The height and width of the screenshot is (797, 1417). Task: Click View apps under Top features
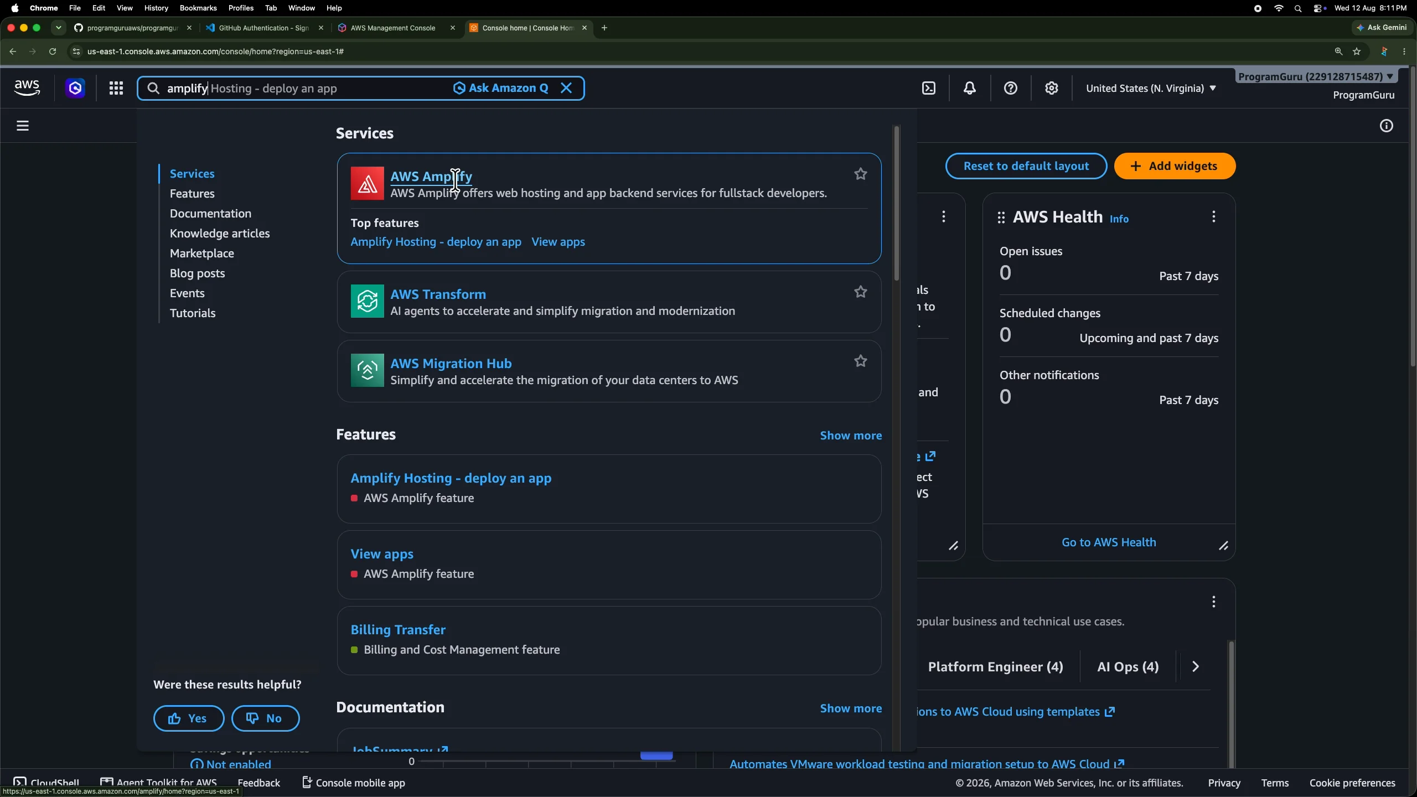tap(558, 242)
